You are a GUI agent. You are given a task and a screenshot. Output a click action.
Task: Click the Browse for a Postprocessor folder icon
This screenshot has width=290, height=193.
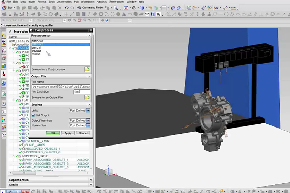(87, 69)
